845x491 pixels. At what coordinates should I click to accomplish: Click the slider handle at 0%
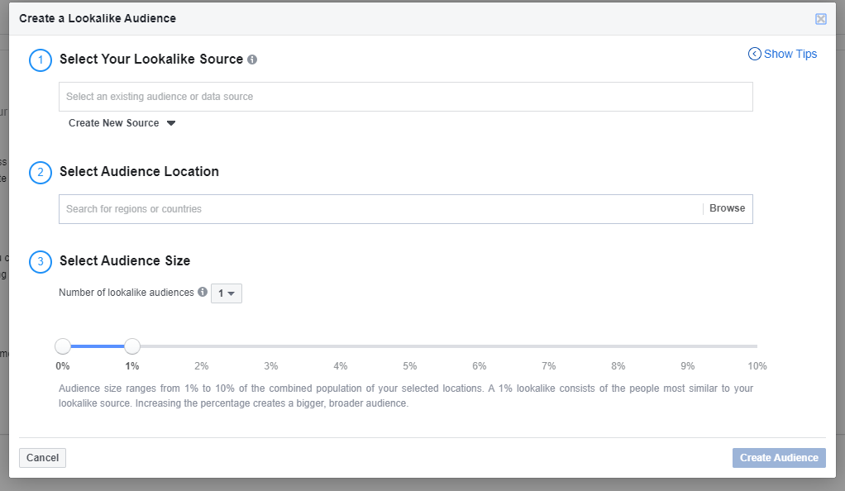pos(63,346)
